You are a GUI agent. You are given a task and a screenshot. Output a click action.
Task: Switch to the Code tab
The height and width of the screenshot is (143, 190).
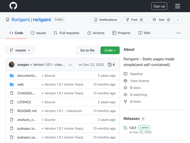coord(16,33)
